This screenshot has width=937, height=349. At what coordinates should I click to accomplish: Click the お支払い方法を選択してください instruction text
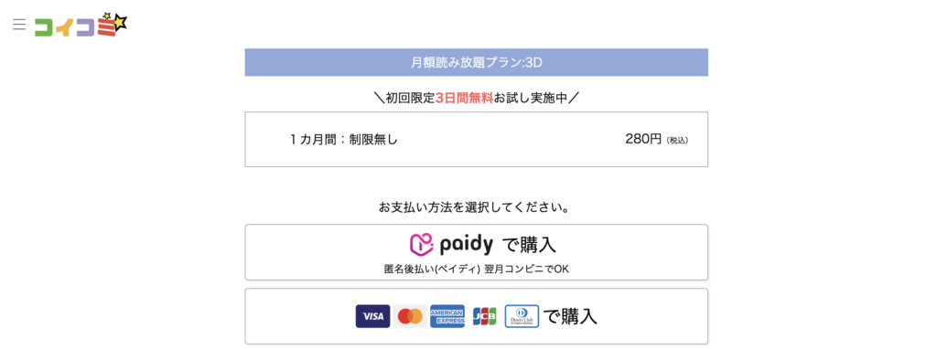click(476, 207)
